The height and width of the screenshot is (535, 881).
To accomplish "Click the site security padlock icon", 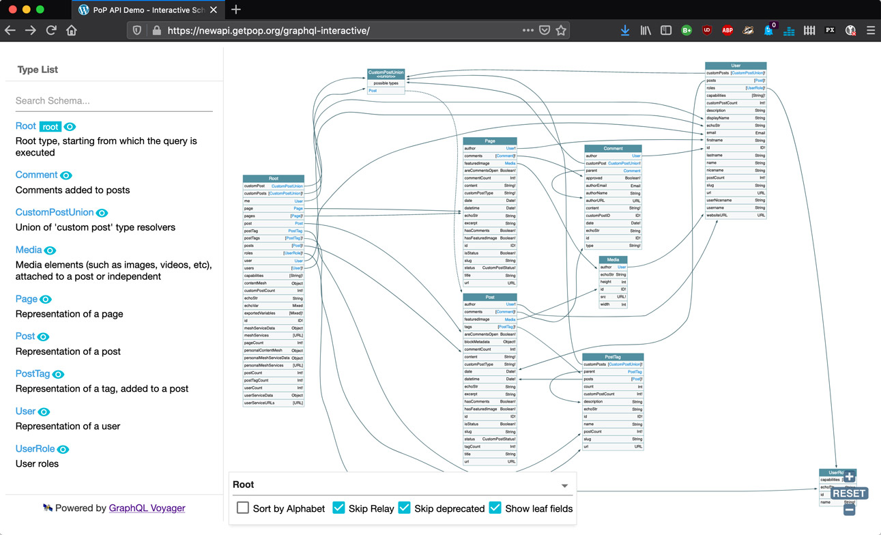I will click(156, 31).
